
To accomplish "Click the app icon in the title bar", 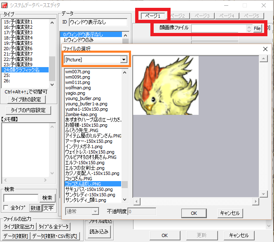I will 4,5.
